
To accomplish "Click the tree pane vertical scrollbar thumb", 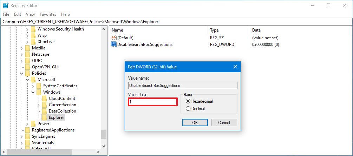I will (x=104, y=134).
